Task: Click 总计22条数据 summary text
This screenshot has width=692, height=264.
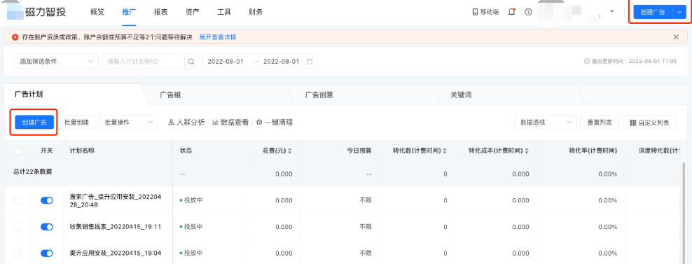Action: [33, 172]
